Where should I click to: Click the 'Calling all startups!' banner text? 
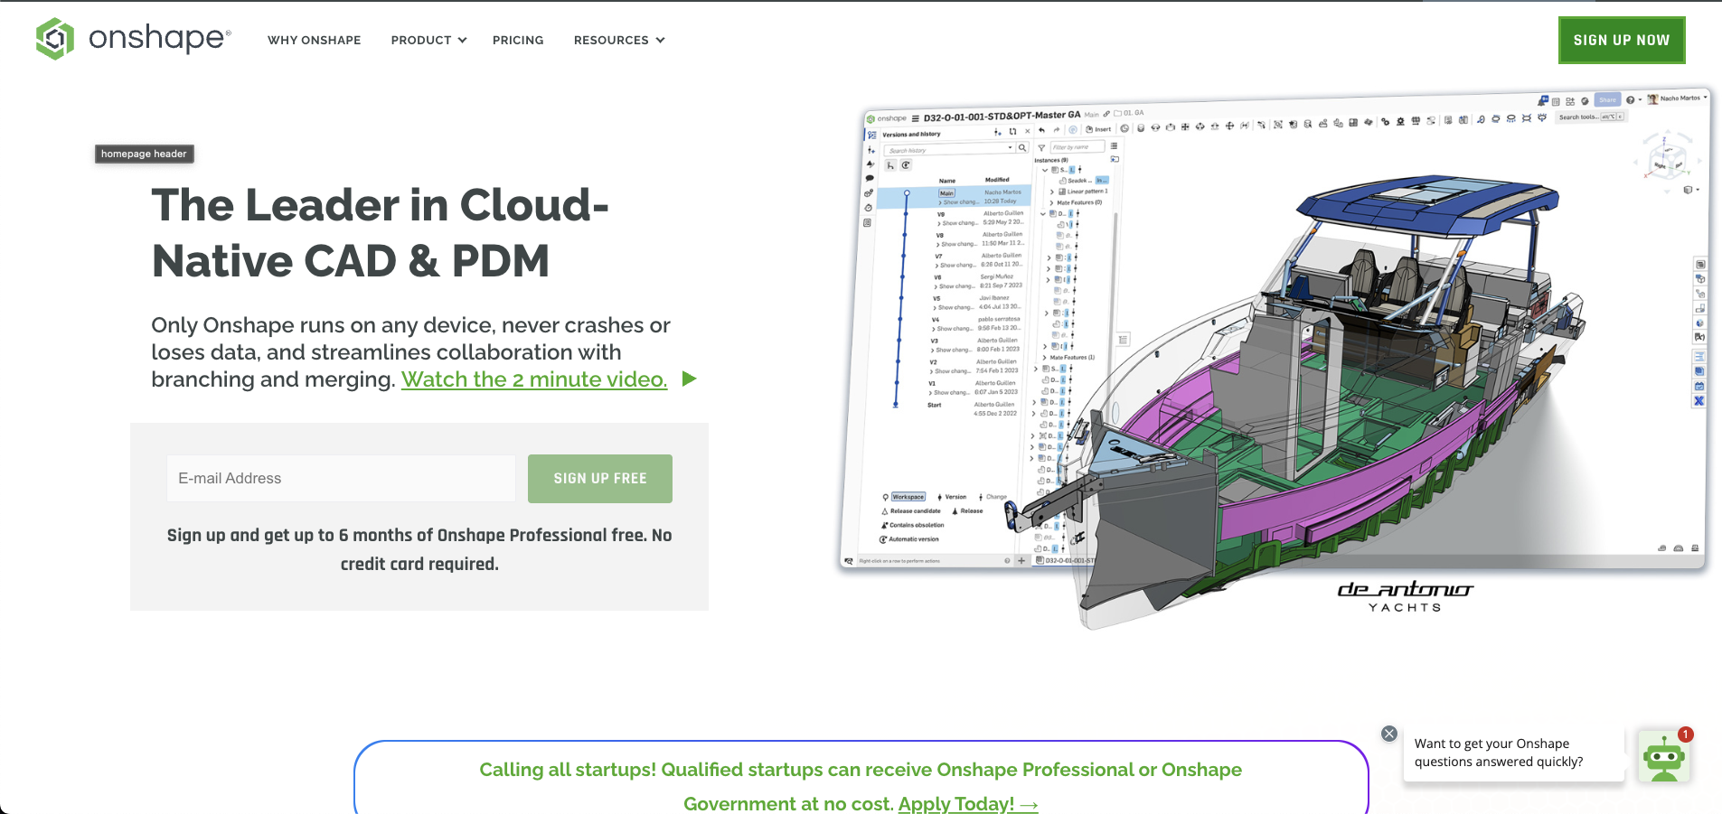[861, 786]
